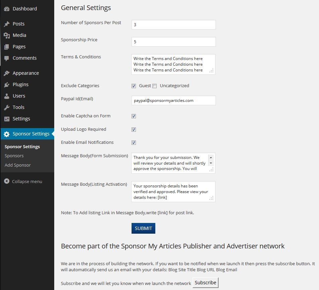Click the Tools wrench icon
319x290 pixels.
click(x=7, y=107)
